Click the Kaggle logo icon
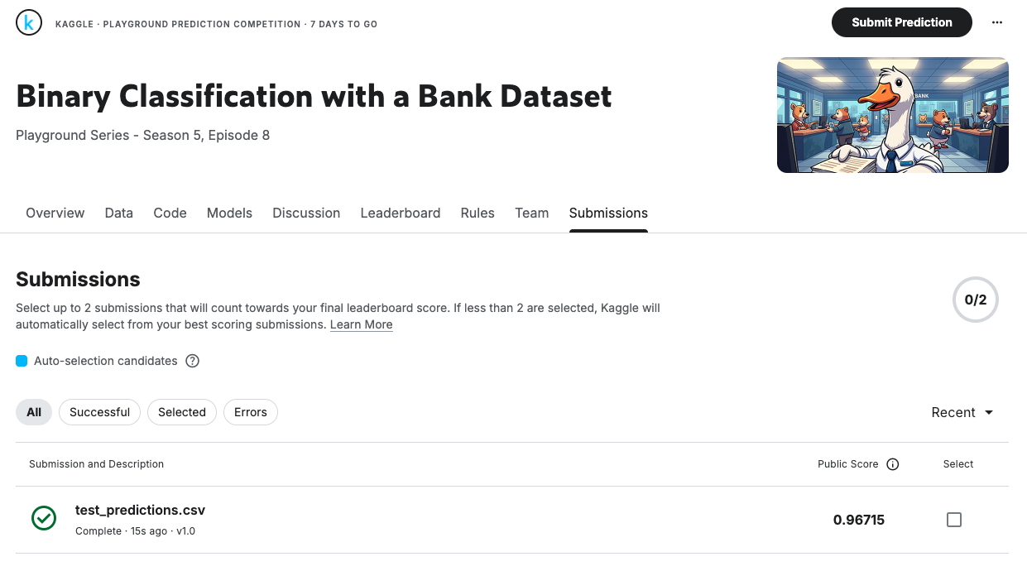This screenshot has height=571, width=1027. tap(29, 23)
